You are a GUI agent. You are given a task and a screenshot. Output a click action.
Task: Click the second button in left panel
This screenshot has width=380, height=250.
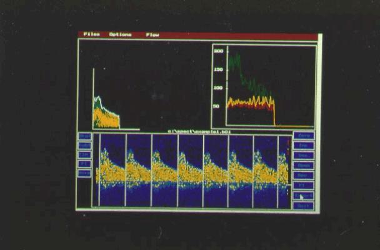(84, 145)
